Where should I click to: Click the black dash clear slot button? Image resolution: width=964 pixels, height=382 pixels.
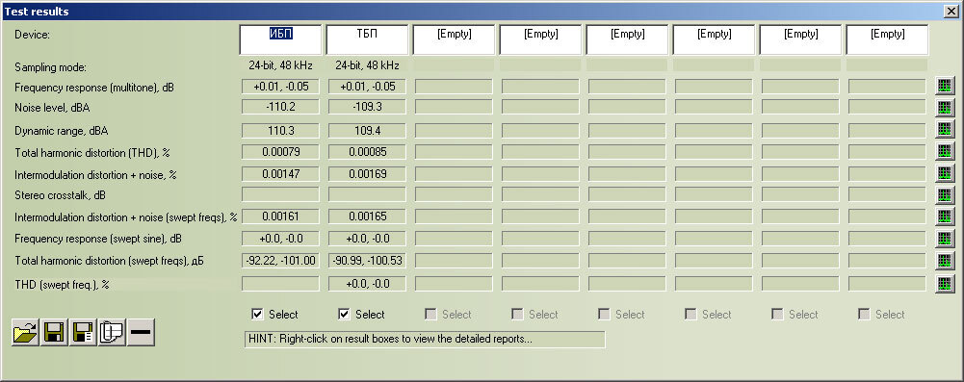[141, 332]
